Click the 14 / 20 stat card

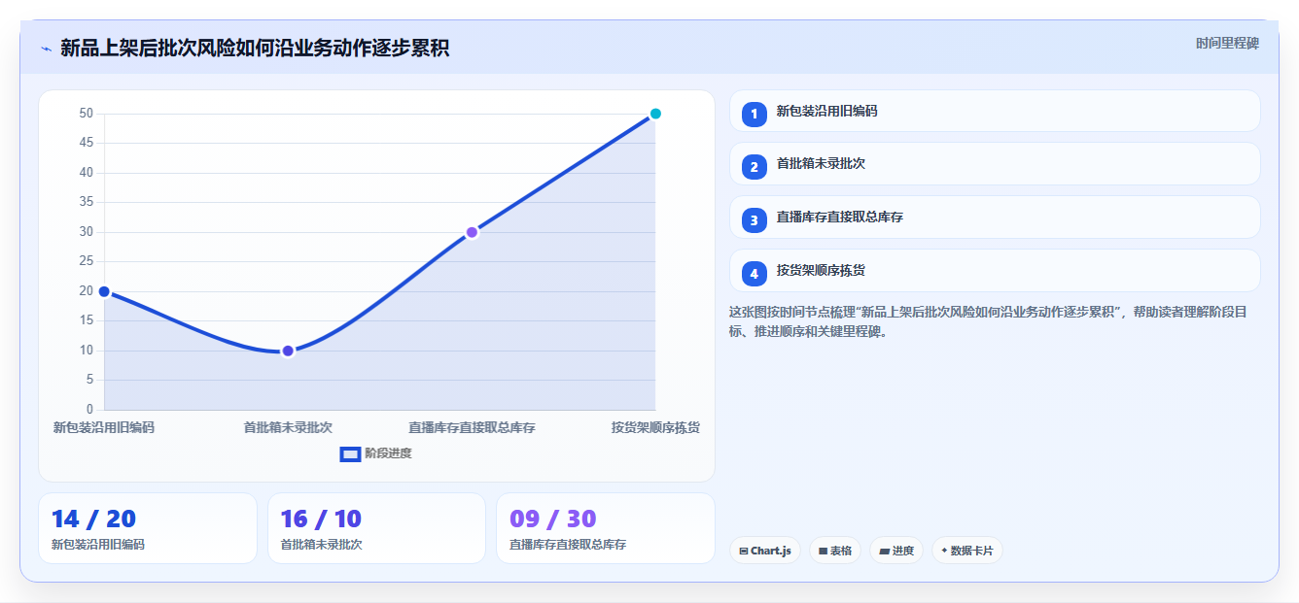[148, 528]
